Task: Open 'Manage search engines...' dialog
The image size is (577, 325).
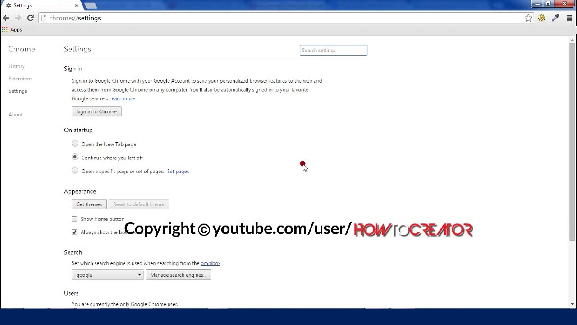Action: (179, 275)
